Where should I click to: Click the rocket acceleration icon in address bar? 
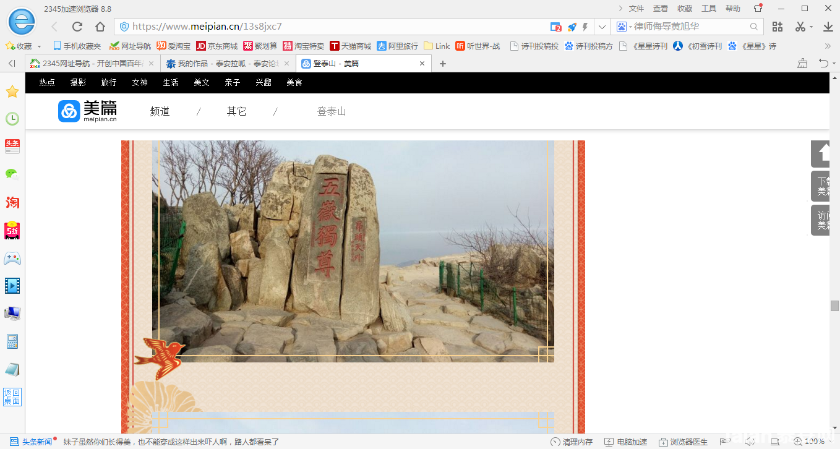pyautogui.click(x=572, y=27)
